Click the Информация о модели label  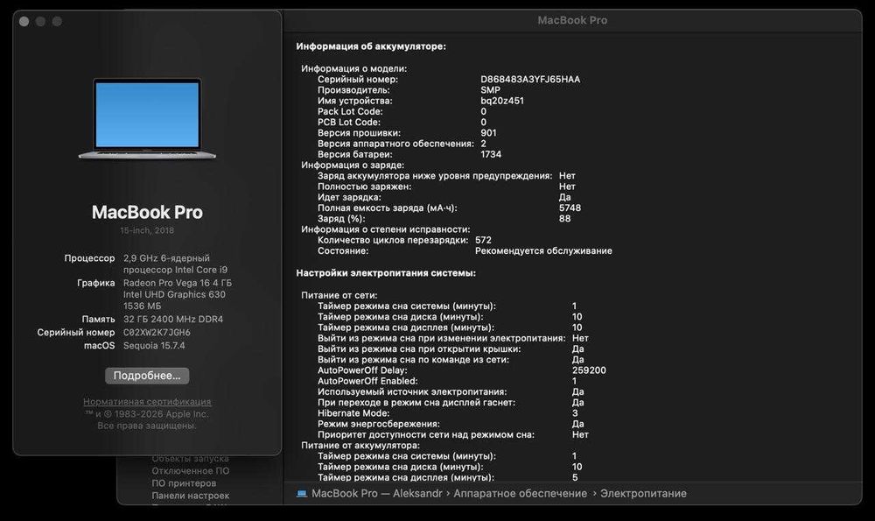[x=353, y=68]
